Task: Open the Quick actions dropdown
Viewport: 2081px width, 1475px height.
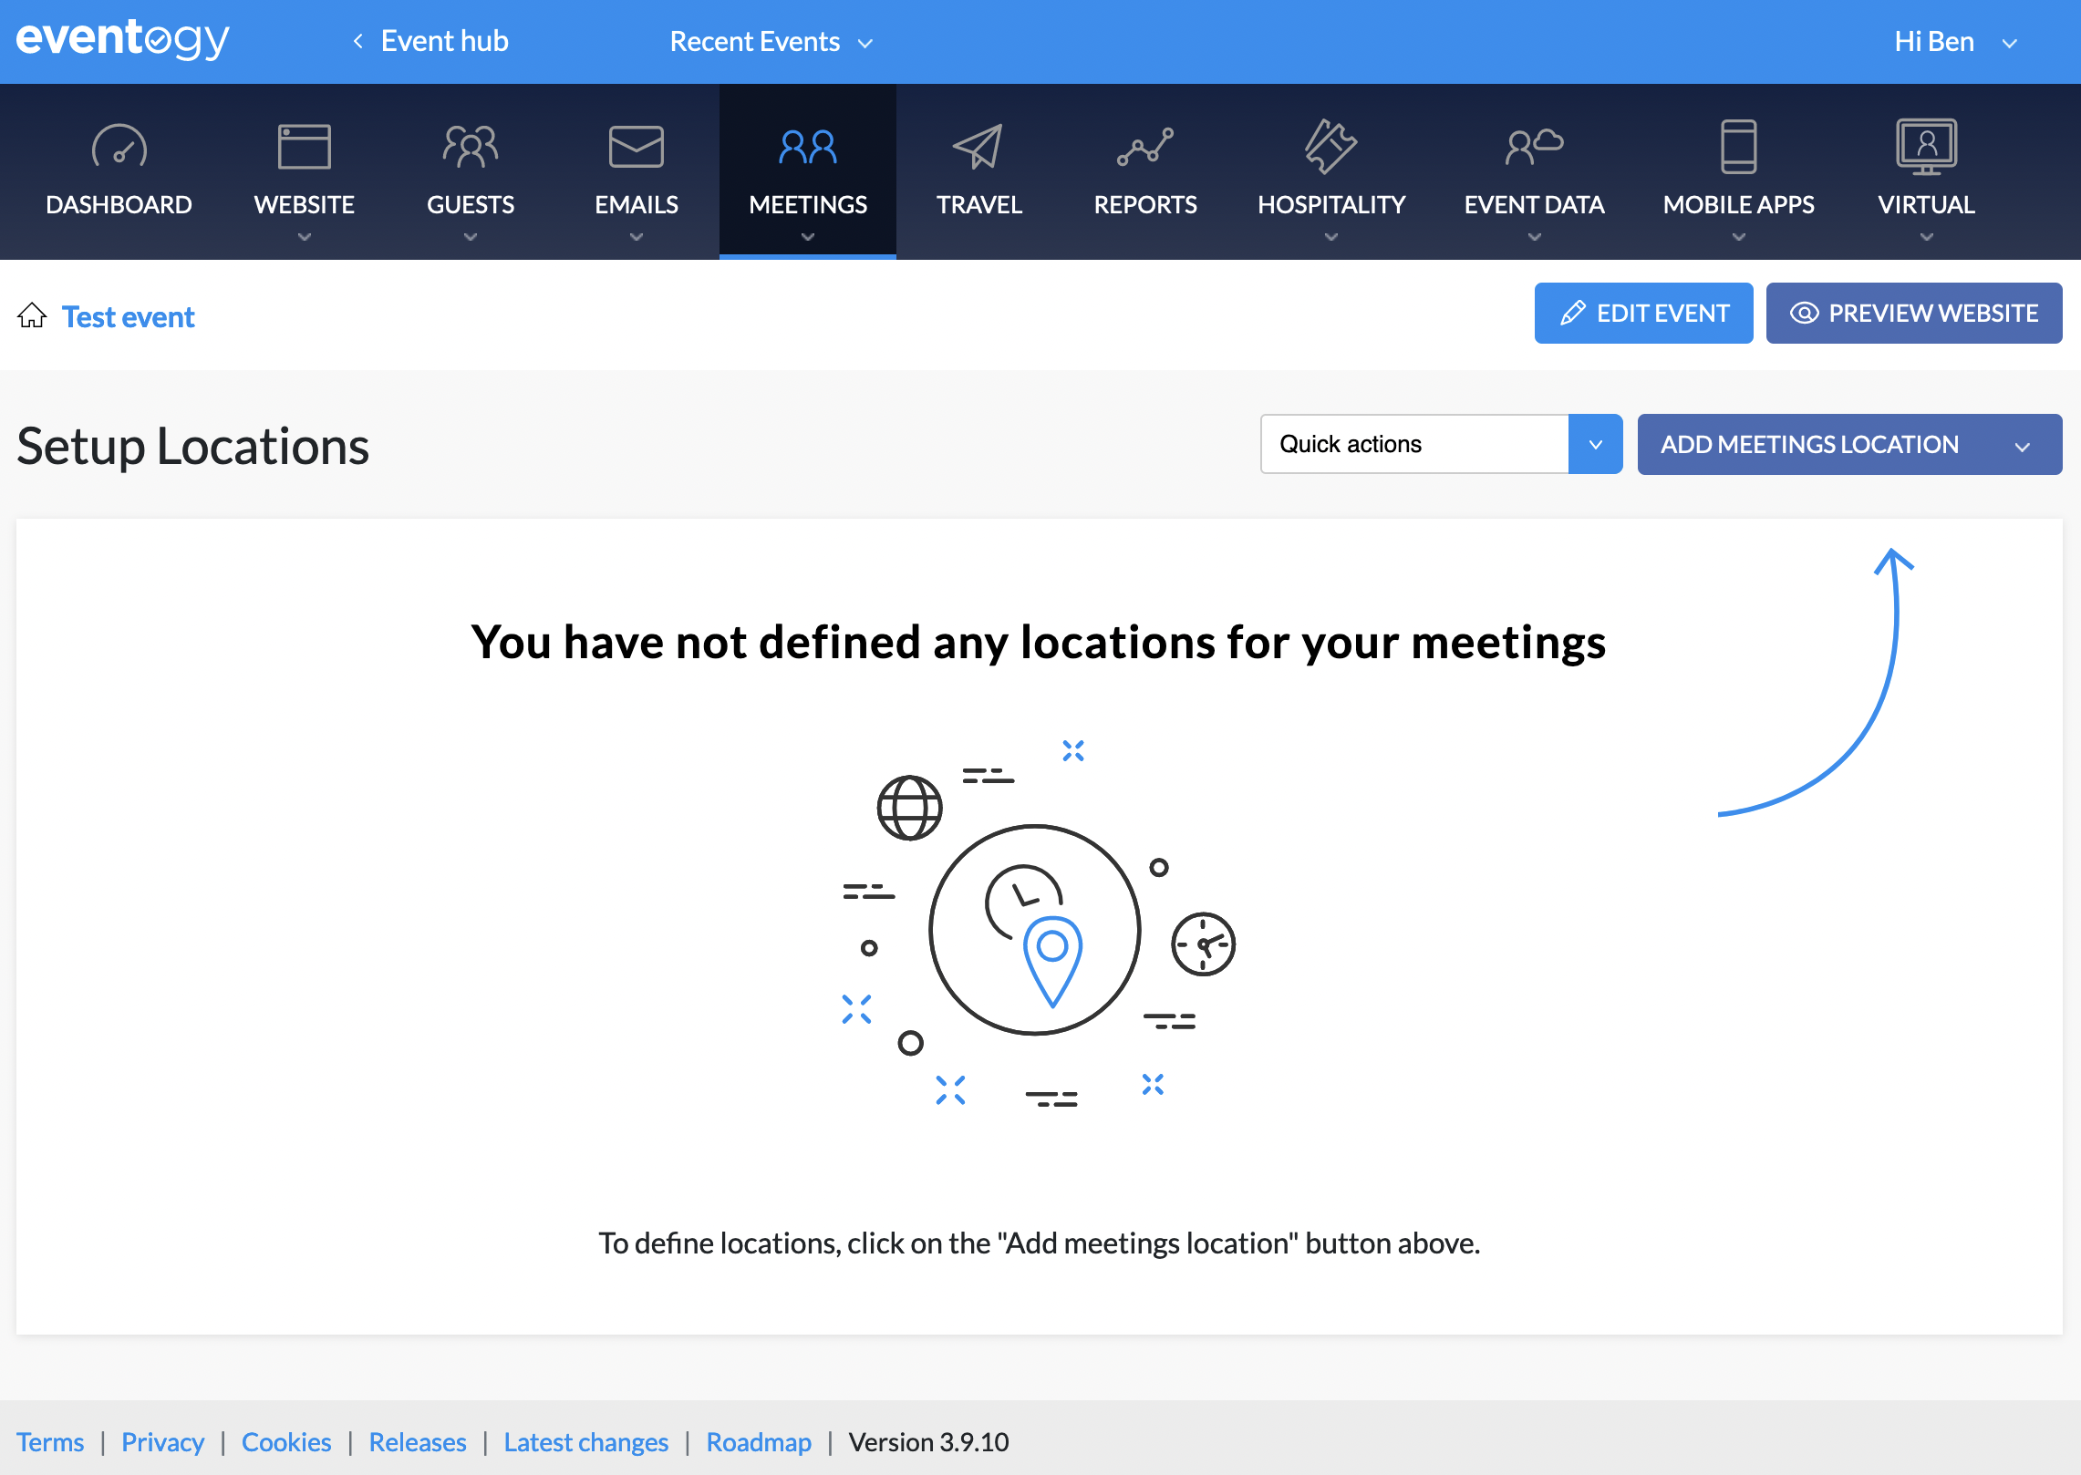Action: (1595, 444)
